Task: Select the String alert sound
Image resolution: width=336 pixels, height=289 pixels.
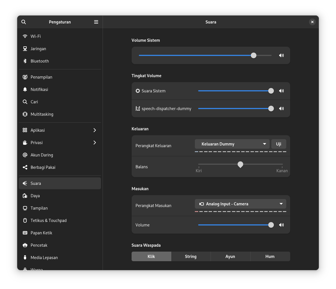Action: 191,256
